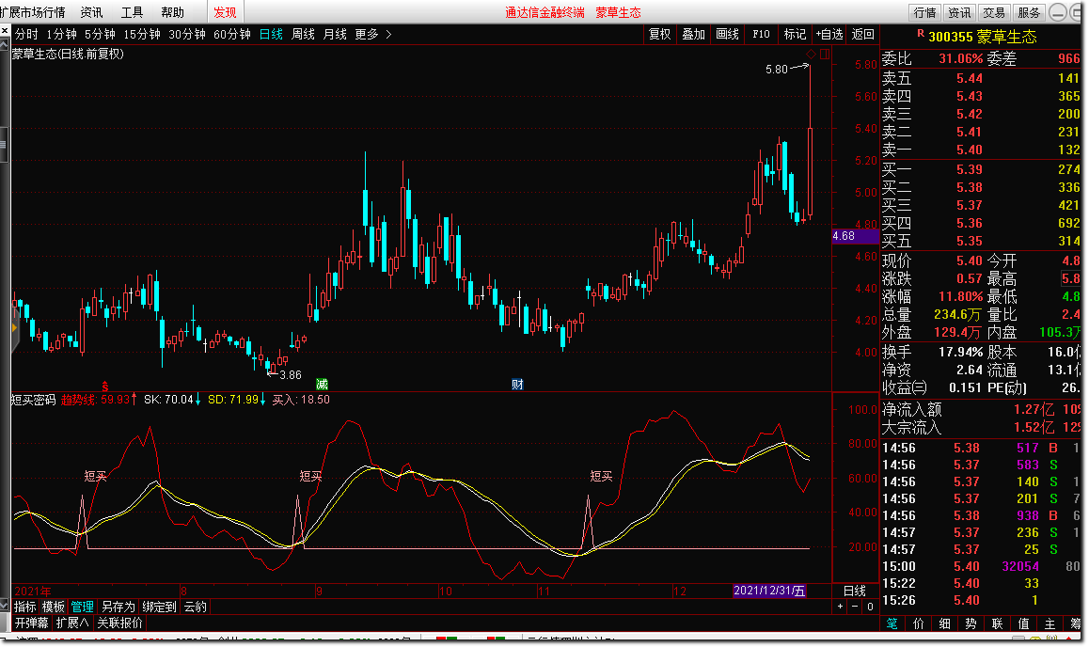
Task: Select the 主 tab in the quote panel
Action: 1050,623
